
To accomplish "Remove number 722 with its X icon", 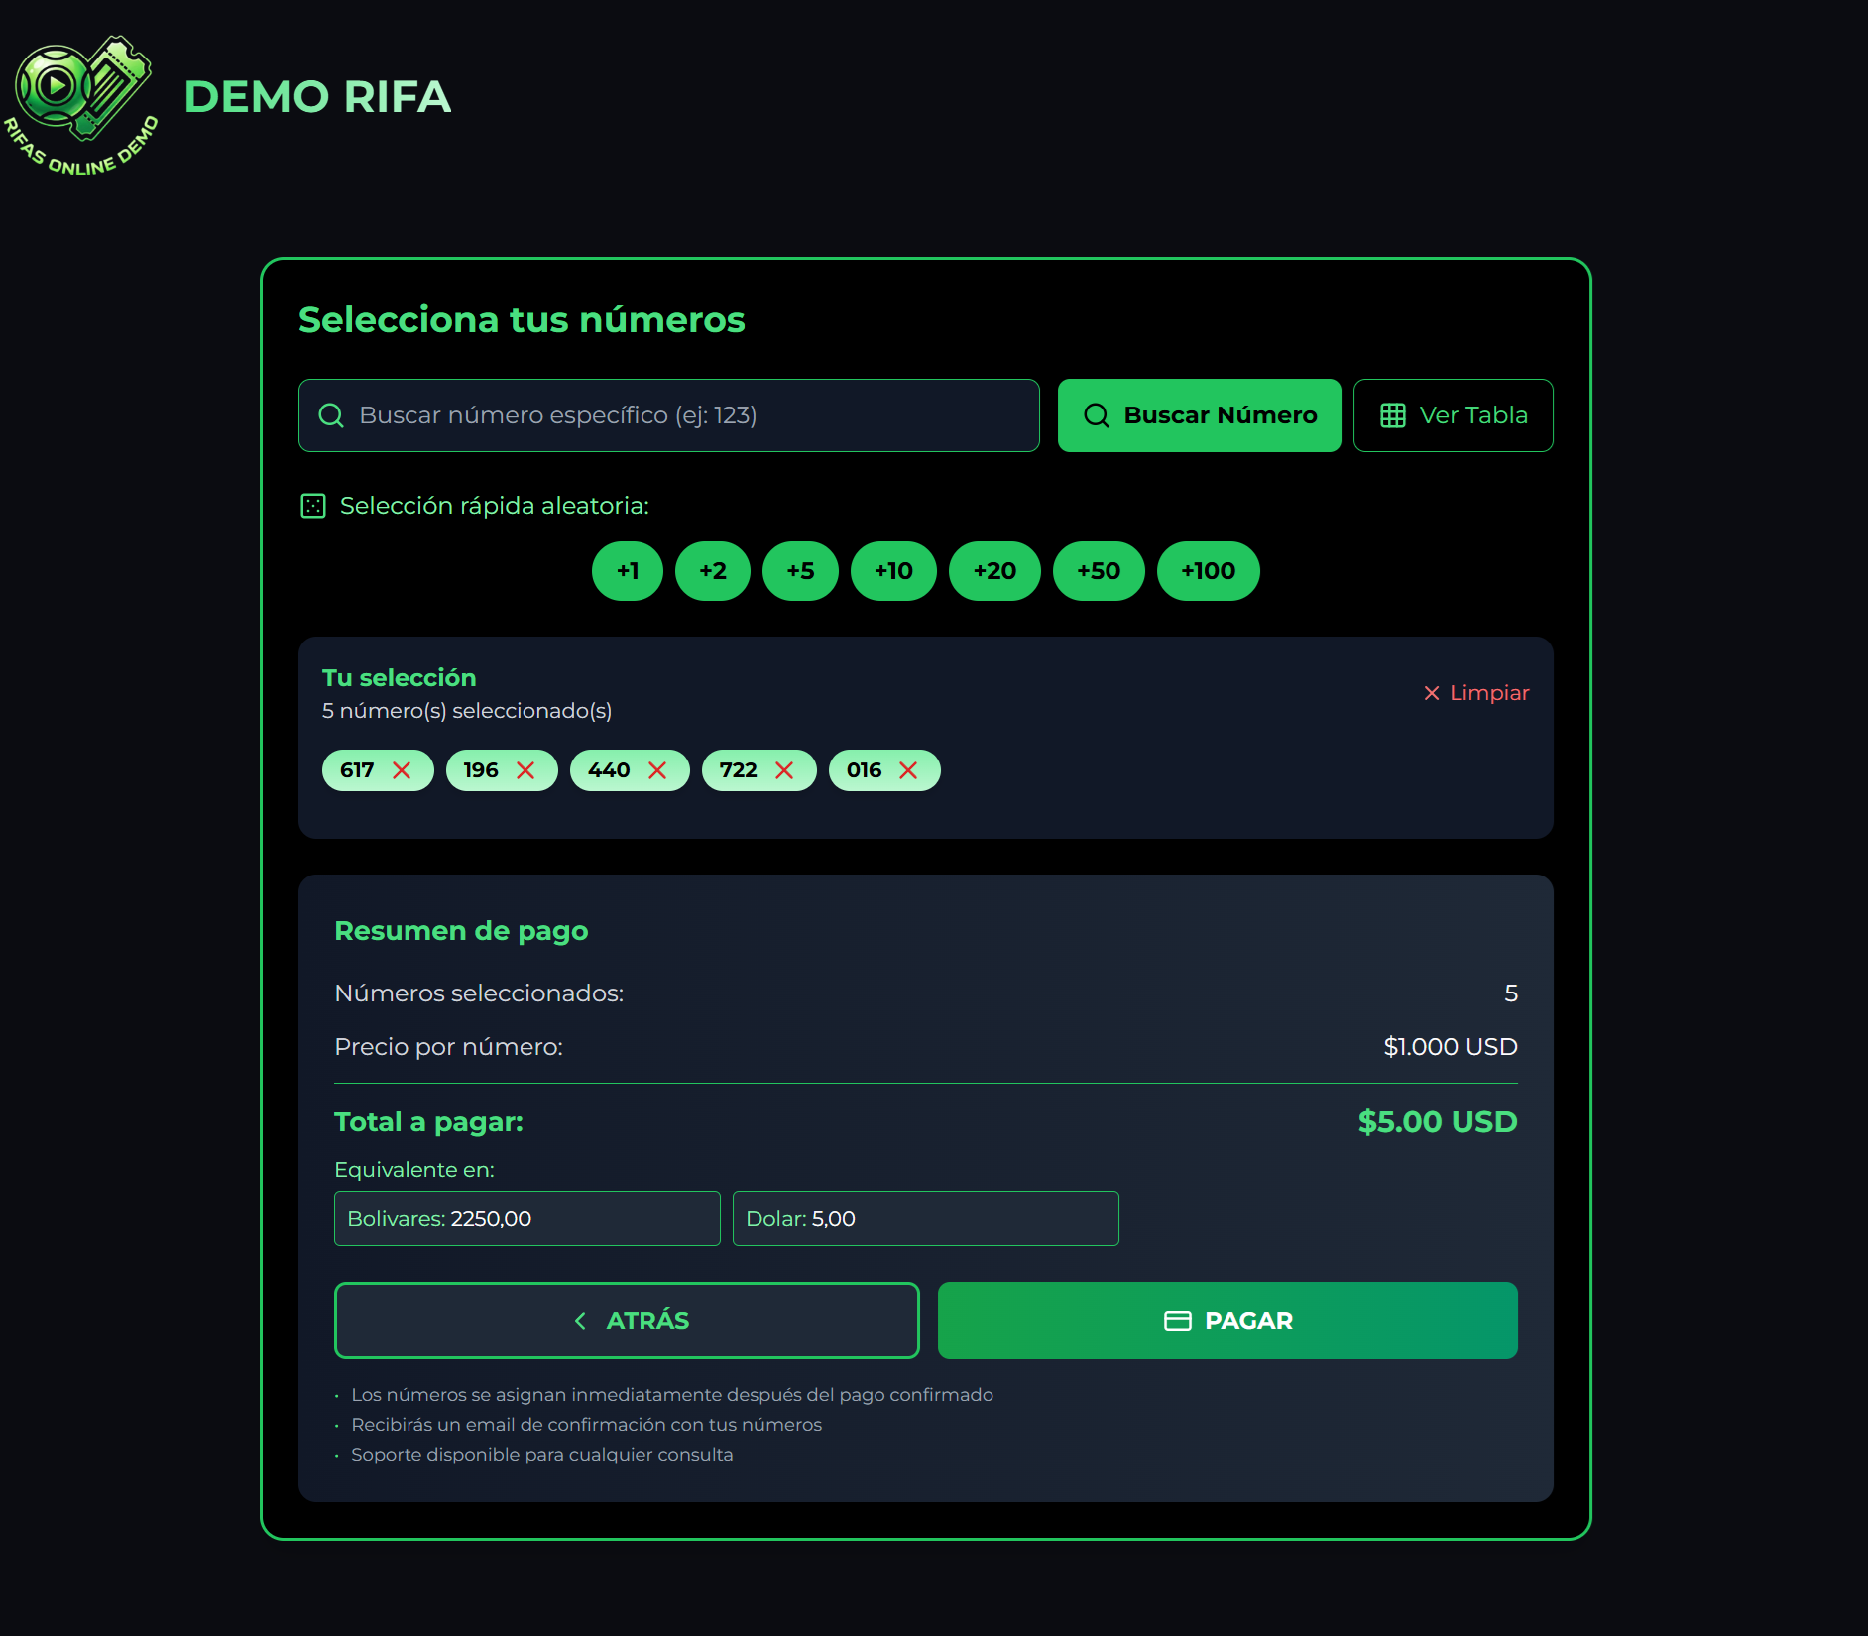I will click(784, 770).
